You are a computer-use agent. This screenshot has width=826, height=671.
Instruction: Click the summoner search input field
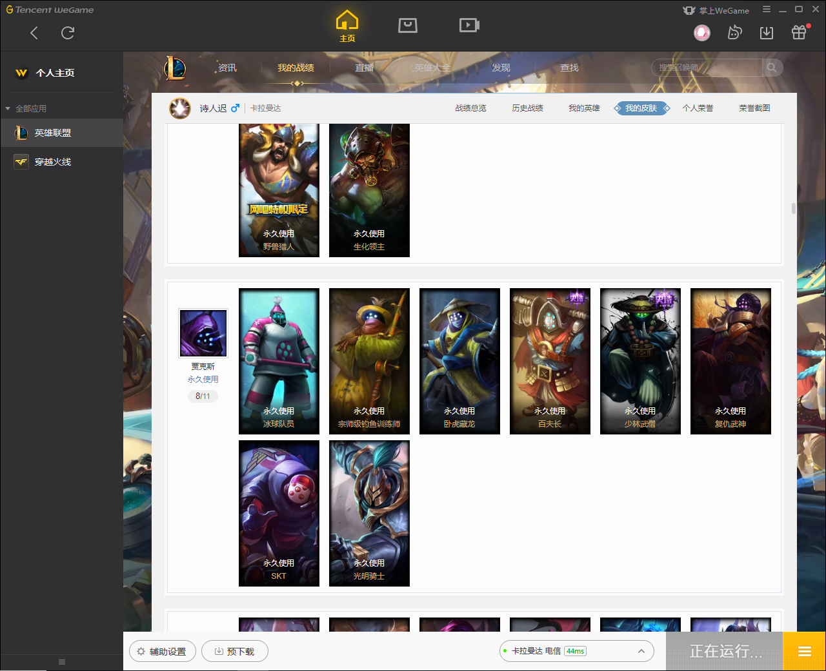707,68
